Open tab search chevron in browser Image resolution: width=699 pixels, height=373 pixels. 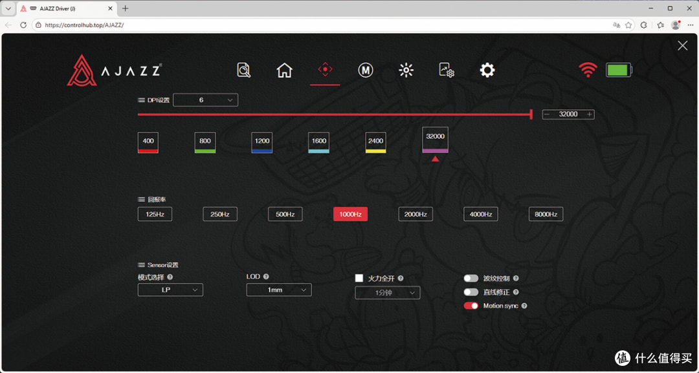[8, 8]
